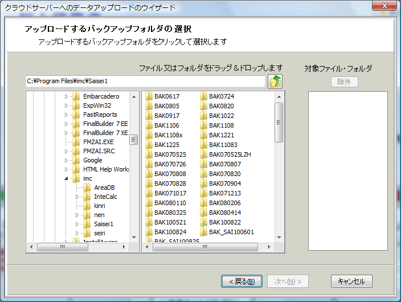Pick the BAK100521 folder
Image resolution: width=401 pixels, height=302 pixels.
tap(170, 222)
